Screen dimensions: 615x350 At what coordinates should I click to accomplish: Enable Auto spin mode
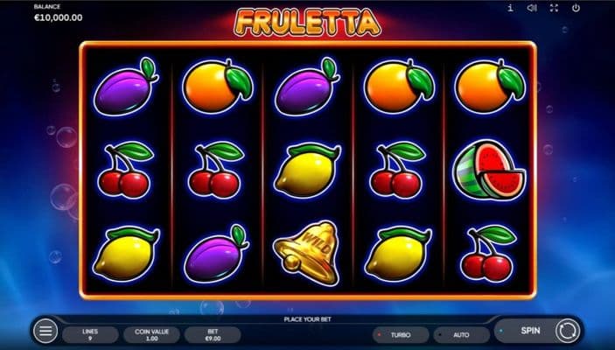[461, 335]
